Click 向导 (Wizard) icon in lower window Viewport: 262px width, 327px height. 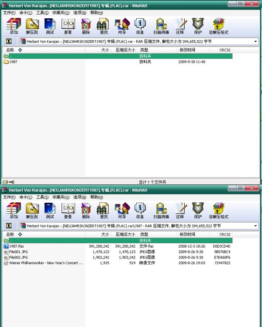coord(122,211)
